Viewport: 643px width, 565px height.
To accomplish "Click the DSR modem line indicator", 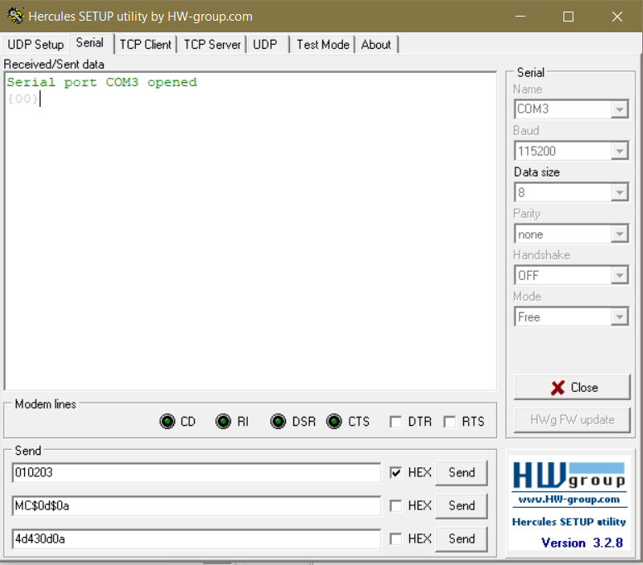I will 278,421.
